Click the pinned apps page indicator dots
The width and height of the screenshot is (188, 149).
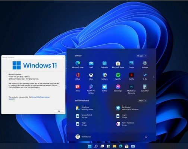[154, 77]
